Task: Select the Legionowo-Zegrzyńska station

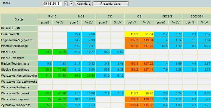Action: click(19, 40)
